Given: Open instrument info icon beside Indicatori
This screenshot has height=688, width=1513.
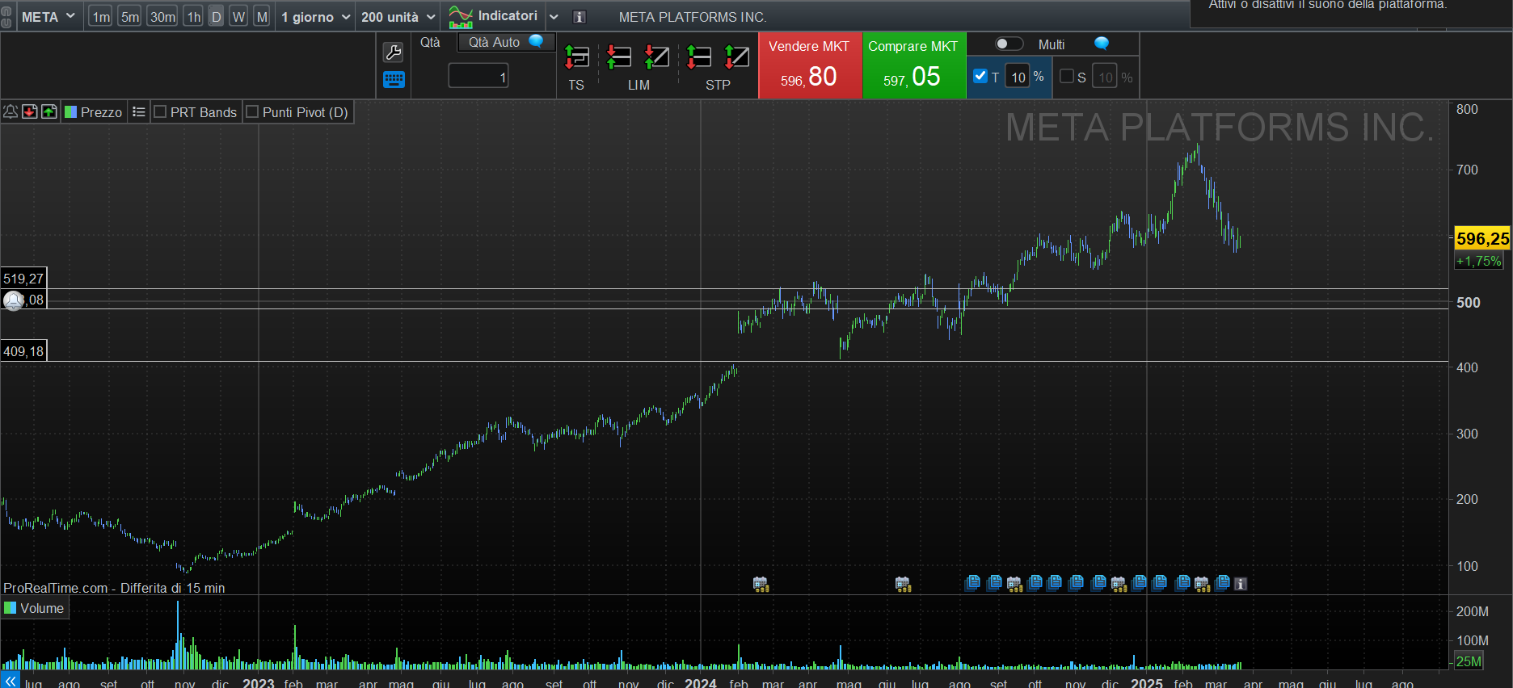Looking at the screenshot, I should (579, 17).
